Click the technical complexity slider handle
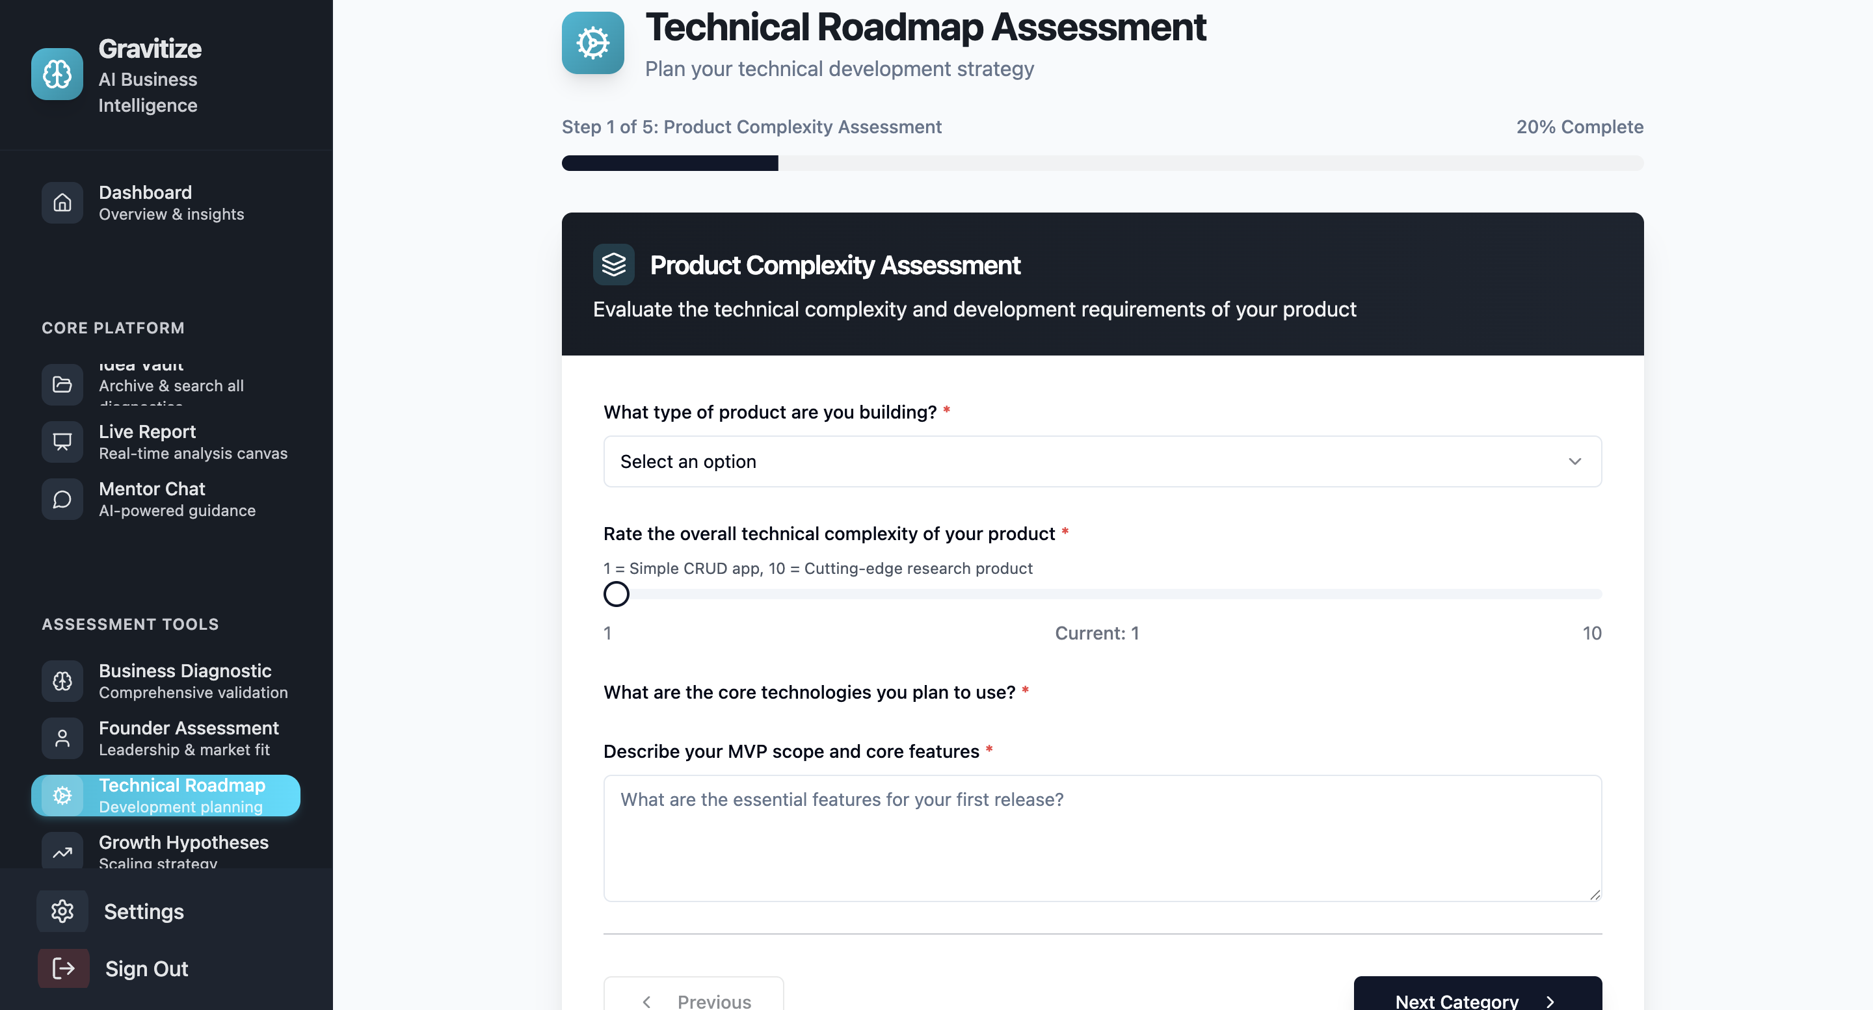Screen dimensions: 1873x1010 pyautogui.click(x=616, y=595)
